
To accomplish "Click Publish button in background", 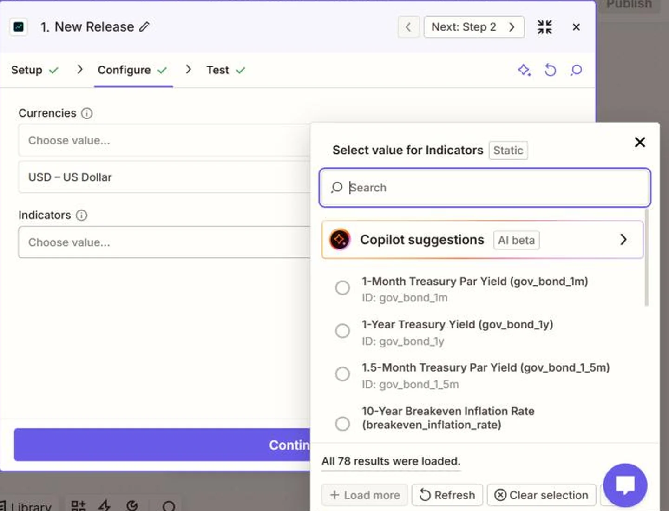I will tap(629, 5).
